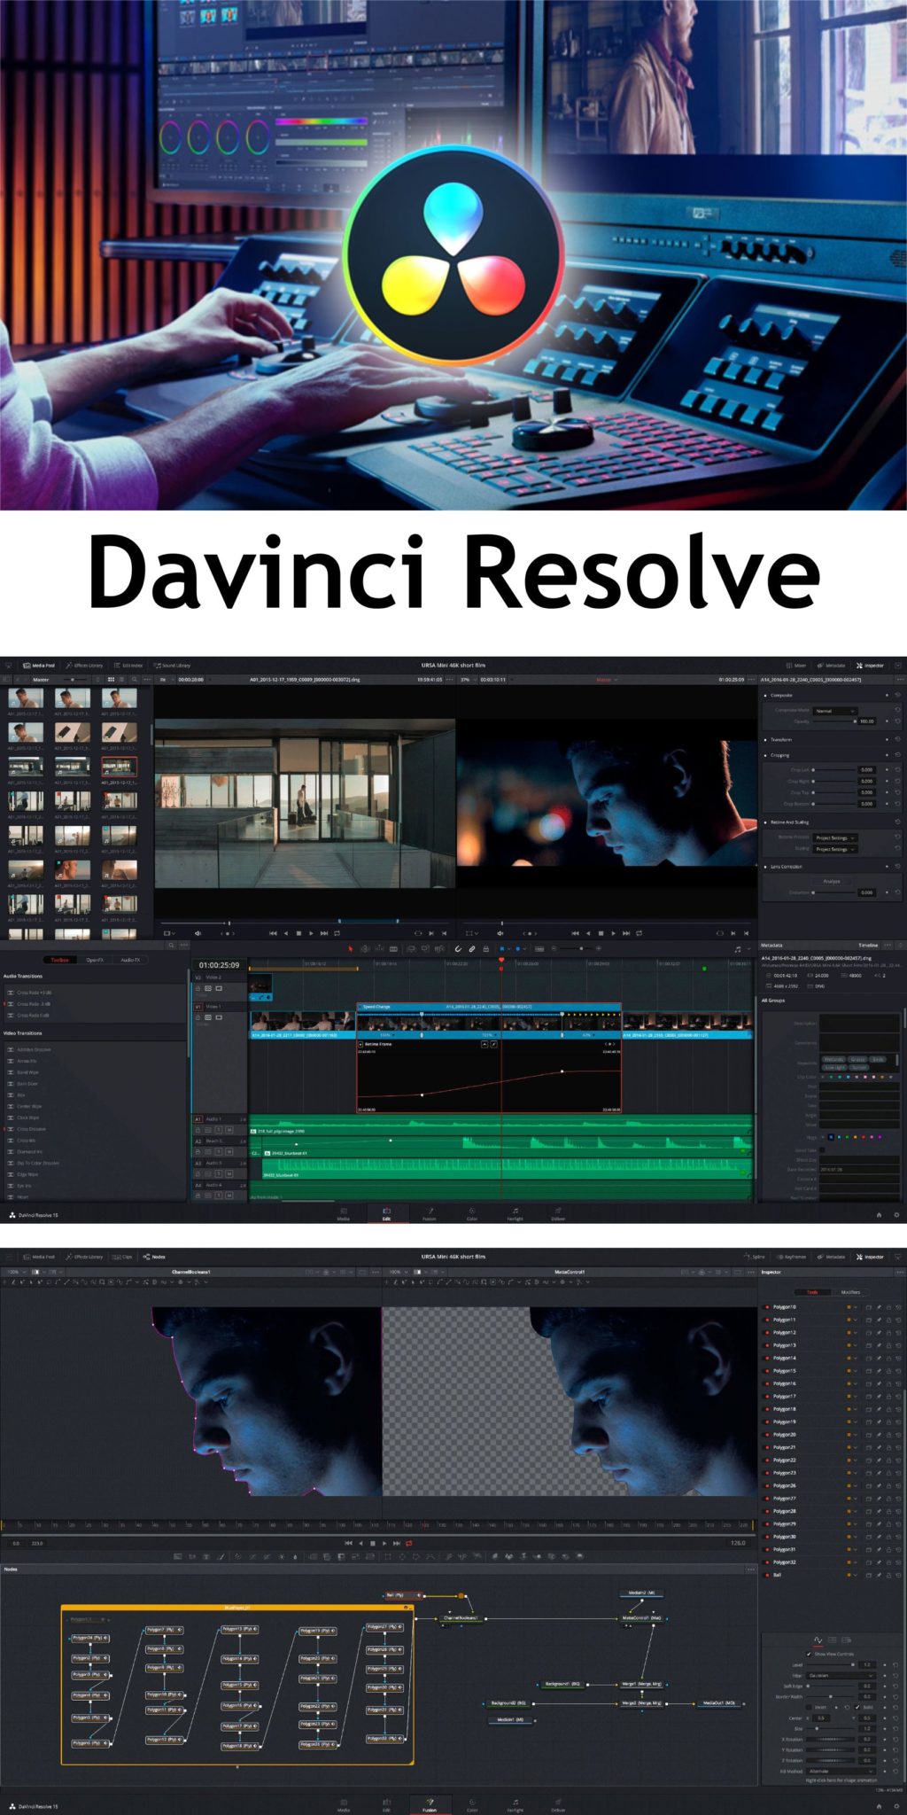Image resolution: width=907 pixels, height=1815 pixels.
Task: Toggle loop in the source viewer
Action: [x=337, y=933]
